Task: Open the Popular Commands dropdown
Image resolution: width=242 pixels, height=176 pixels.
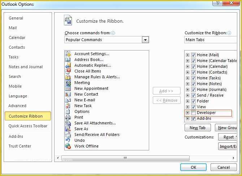Action: tap(145, 40)
